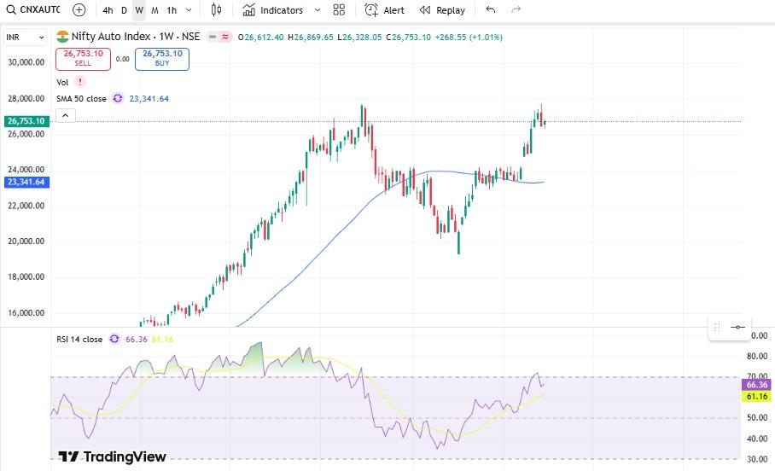Image resolution: width=775 pixels, height=471 pixels.
Task: Click the 30,000.00 price scale label
Action: point(26,62)
